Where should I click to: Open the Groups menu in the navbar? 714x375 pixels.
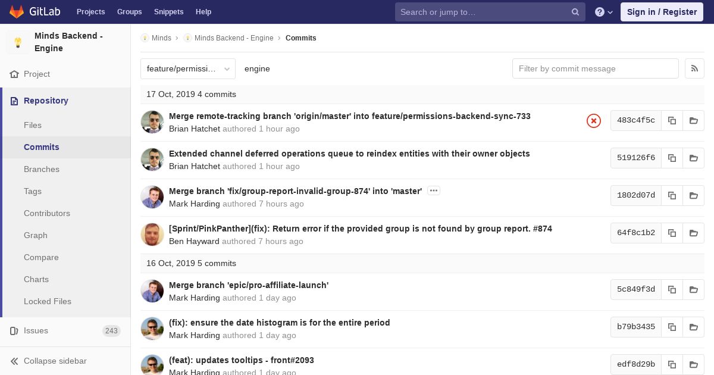[129, 12]
